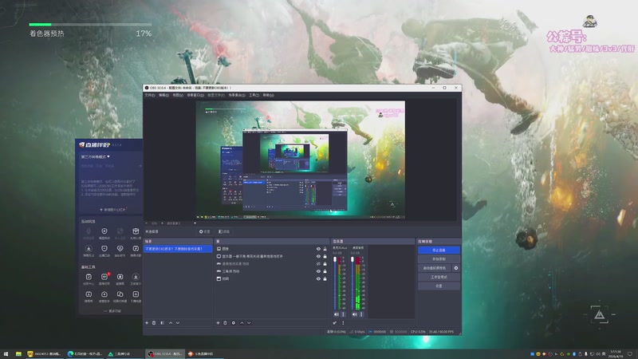This screenshot has width=638, height=359.
Task: Open 直播伴侣 from the taskbar
Action: tap(204, 353)
